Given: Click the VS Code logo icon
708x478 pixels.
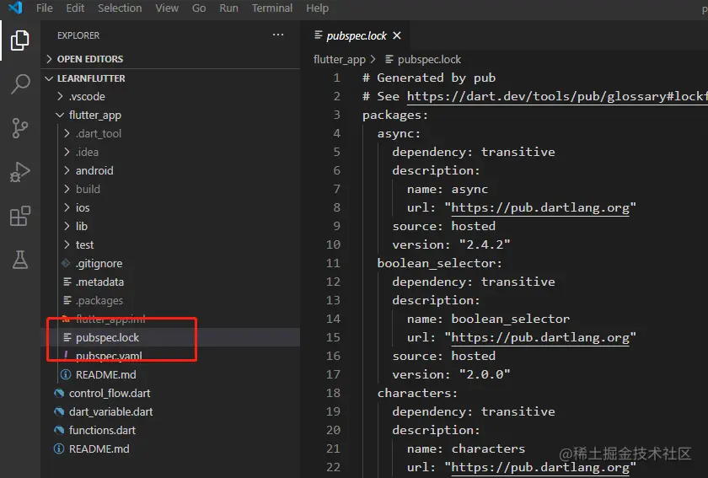Looking at the screenshot, I should pyautogui.click(x=15, y=8).
